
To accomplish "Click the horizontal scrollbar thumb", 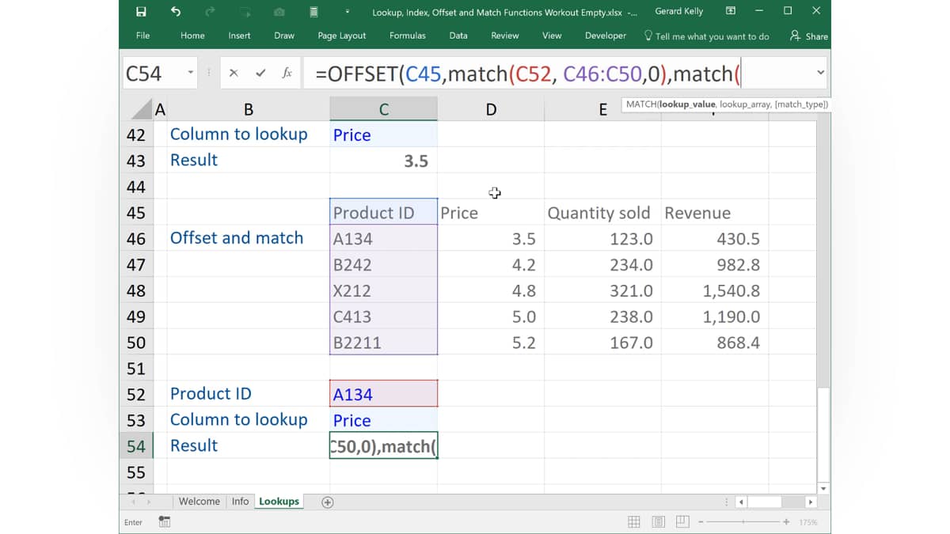I will point(765,502).
